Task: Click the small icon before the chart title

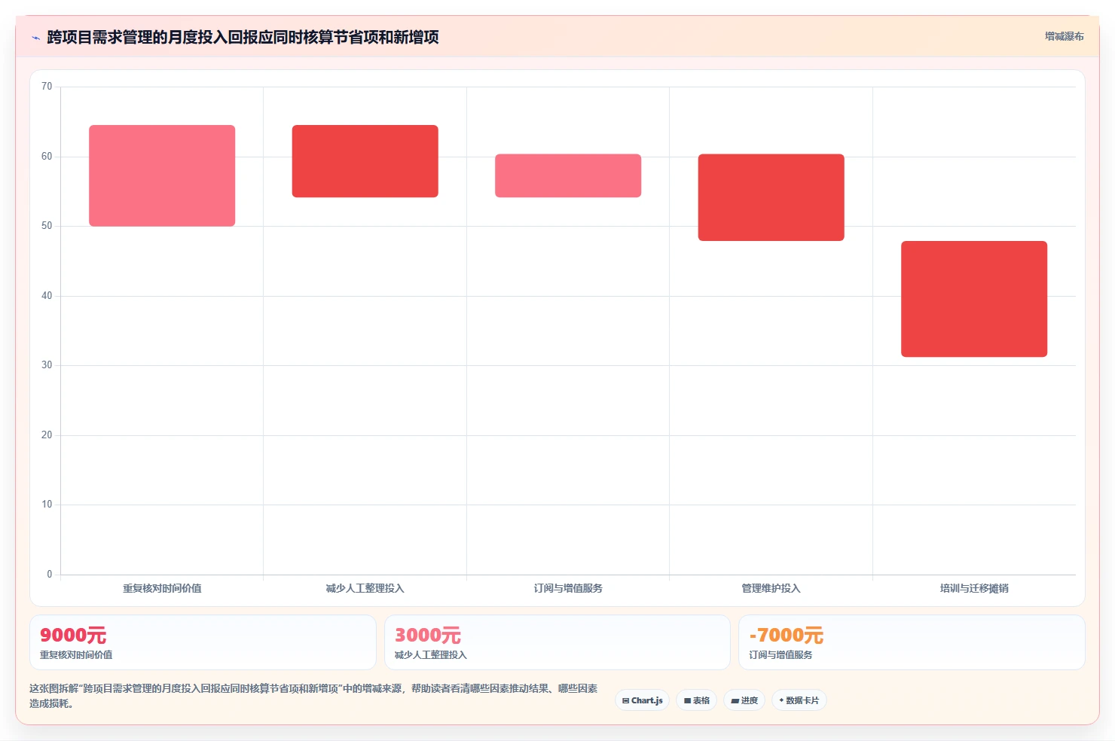Action: [35, 38]
